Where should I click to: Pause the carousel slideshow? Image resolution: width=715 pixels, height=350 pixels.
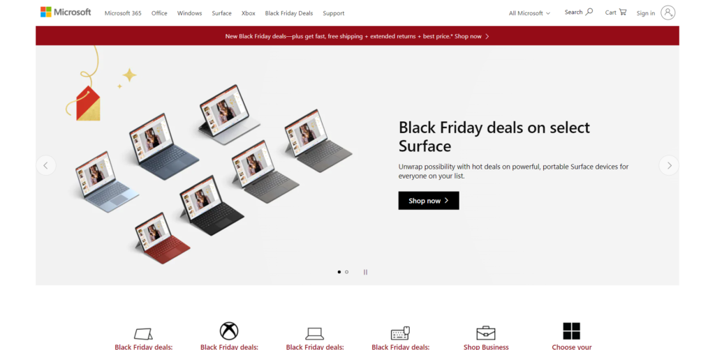click(x=365, y=272)
